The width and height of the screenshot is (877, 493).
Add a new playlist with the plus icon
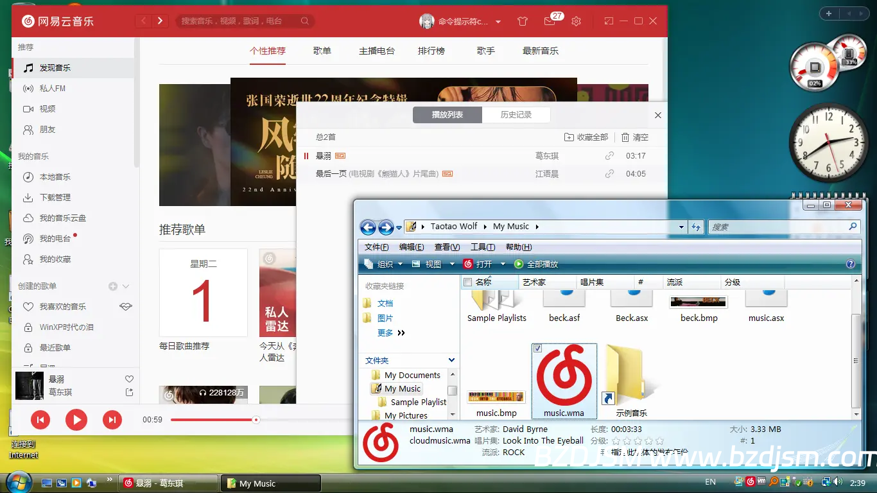tap(113, 286)
